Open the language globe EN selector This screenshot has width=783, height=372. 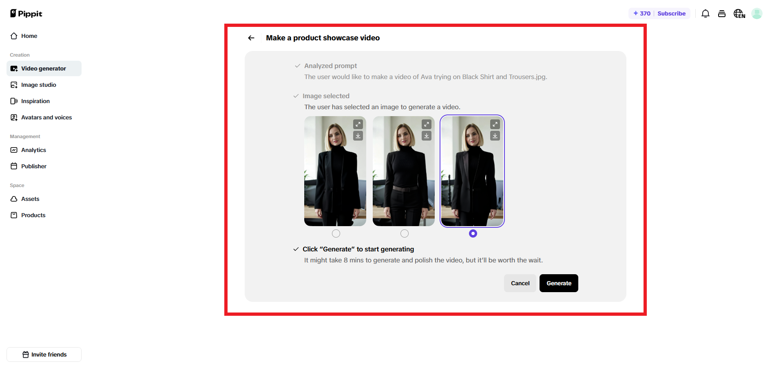click(x=739, y=13)
